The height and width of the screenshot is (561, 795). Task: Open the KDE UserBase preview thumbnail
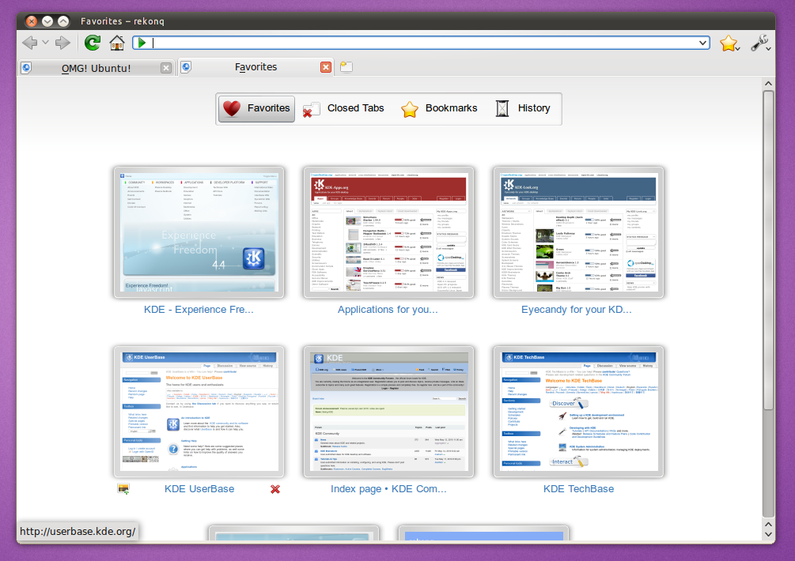(x=199, y=412)
